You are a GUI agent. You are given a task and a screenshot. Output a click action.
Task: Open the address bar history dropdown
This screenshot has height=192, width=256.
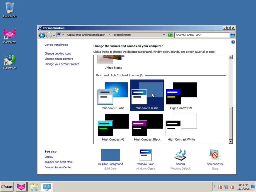pyautogui.click(x=164, y=35)
